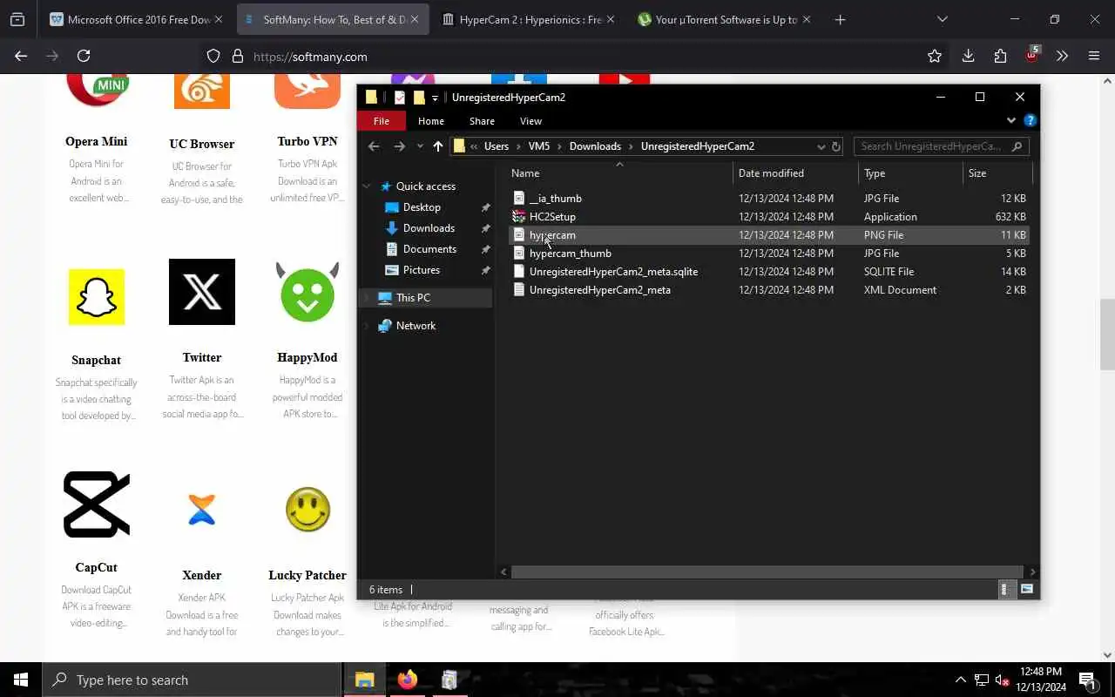Sort by Size column header

(997, 173)
